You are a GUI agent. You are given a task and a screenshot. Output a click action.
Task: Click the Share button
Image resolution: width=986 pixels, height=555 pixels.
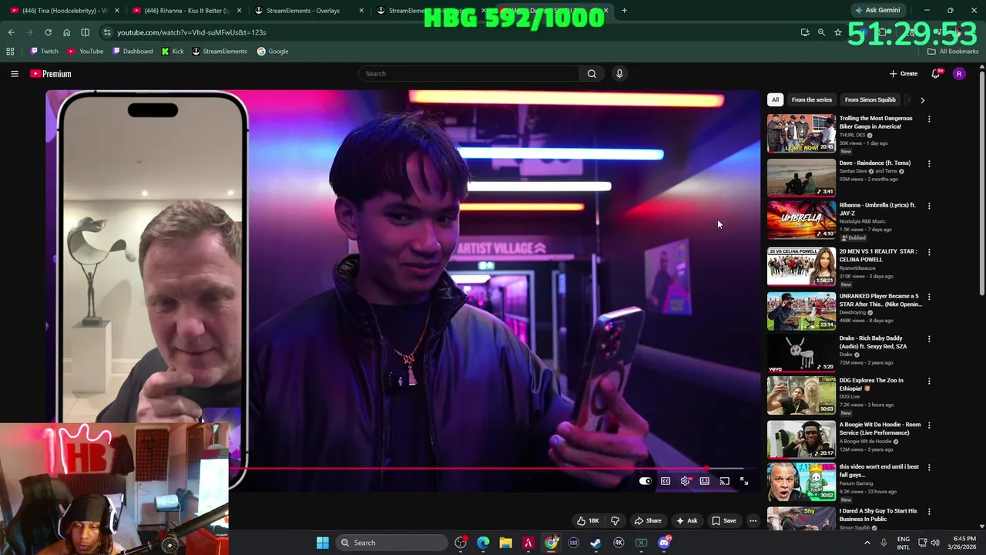click(647, 521)
